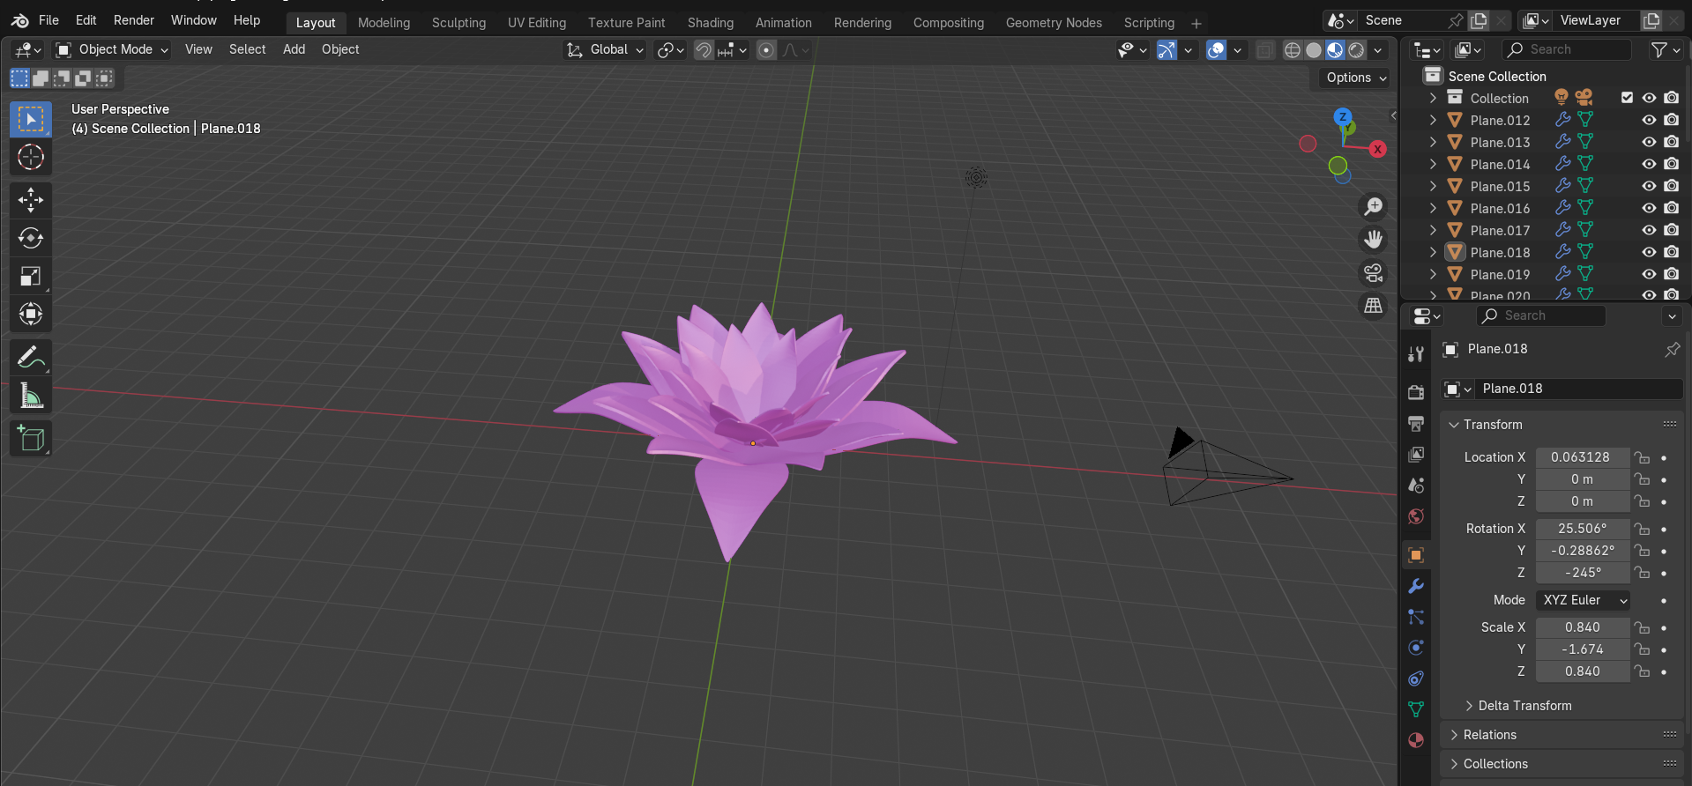Image resolution: width=1692 pixels, height=786 pixels.
Task: Open the Object Mode dropdown
Action: pyautogui.click(x=111, y=49)
